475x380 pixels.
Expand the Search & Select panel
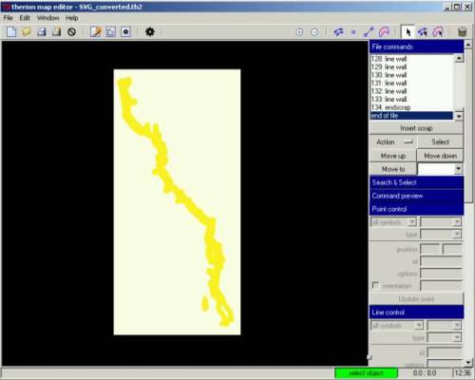tap(416, 182)
